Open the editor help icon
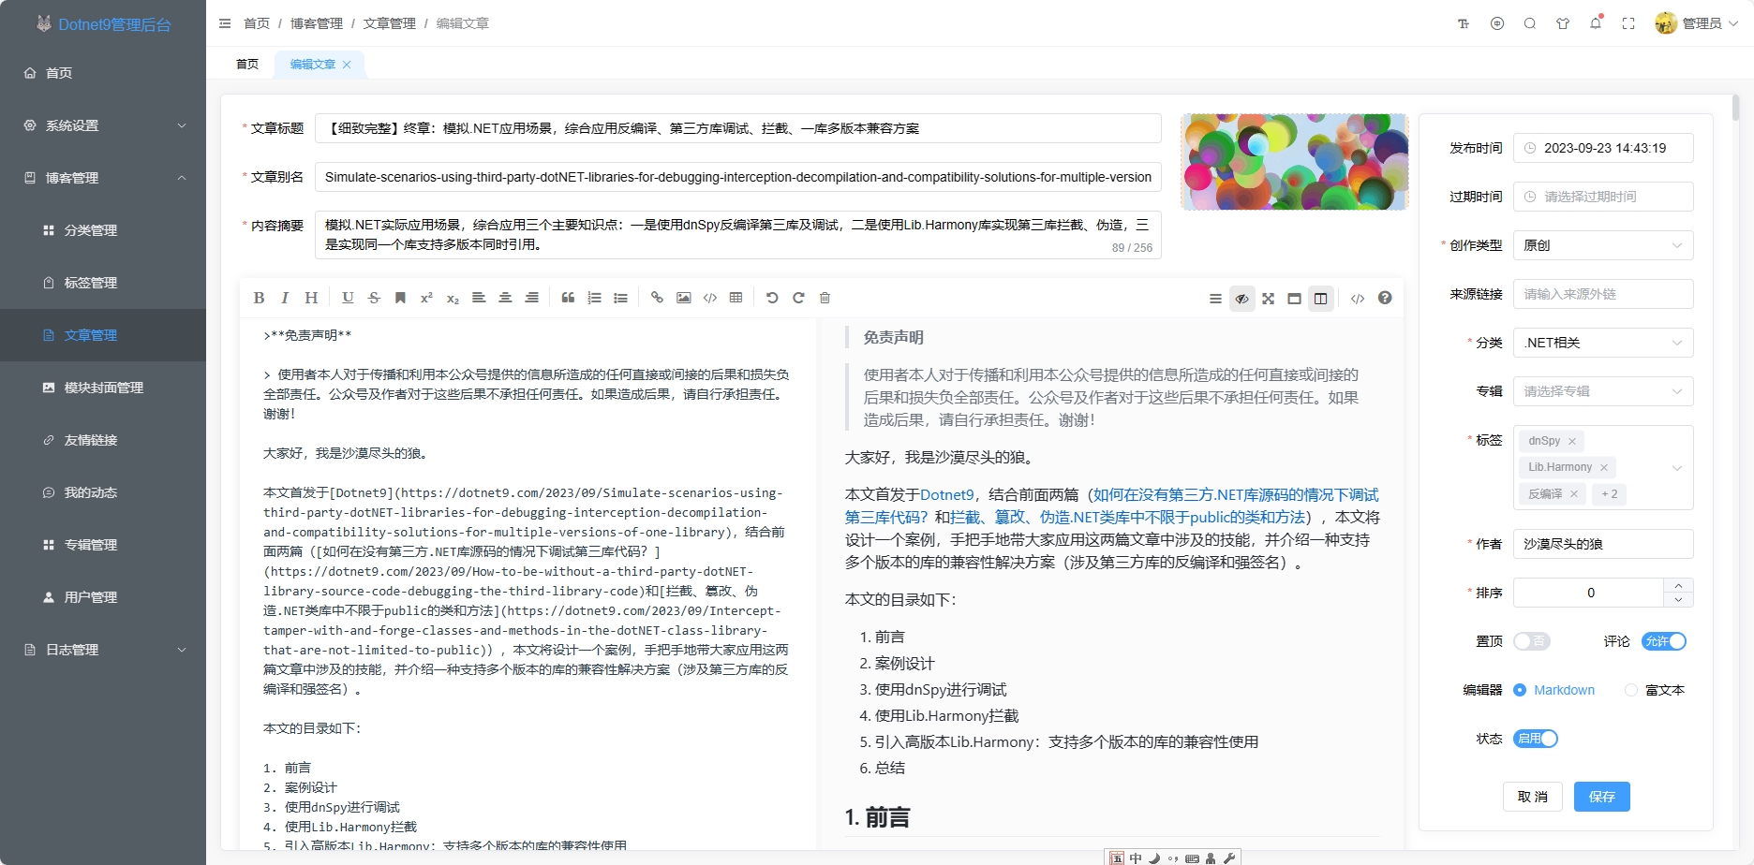Screen dimensions: 1754x865 [x=1385, y=298]
